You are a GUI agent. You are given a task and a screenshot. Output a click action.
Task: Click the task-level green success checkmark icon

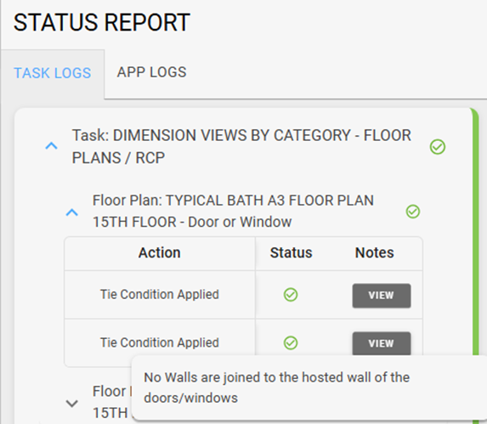[x=438, y=147]
